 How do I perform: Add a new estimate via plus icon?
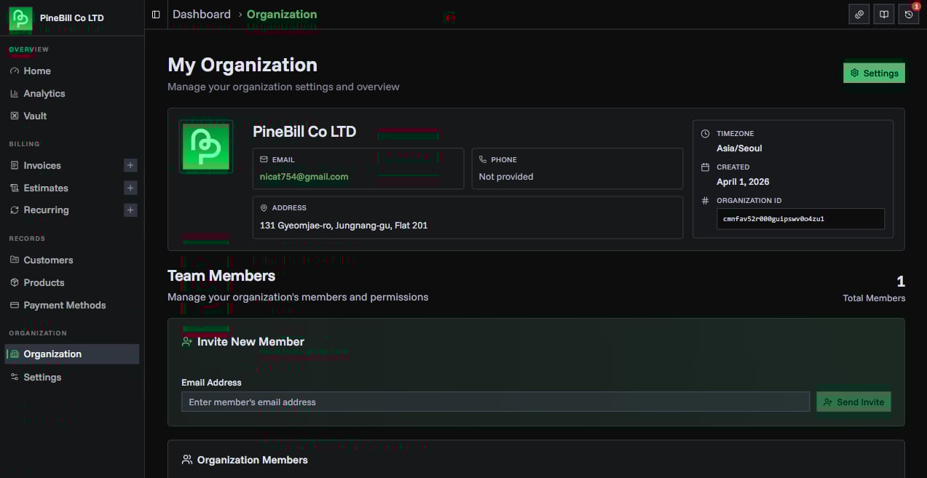pos(130,188)
